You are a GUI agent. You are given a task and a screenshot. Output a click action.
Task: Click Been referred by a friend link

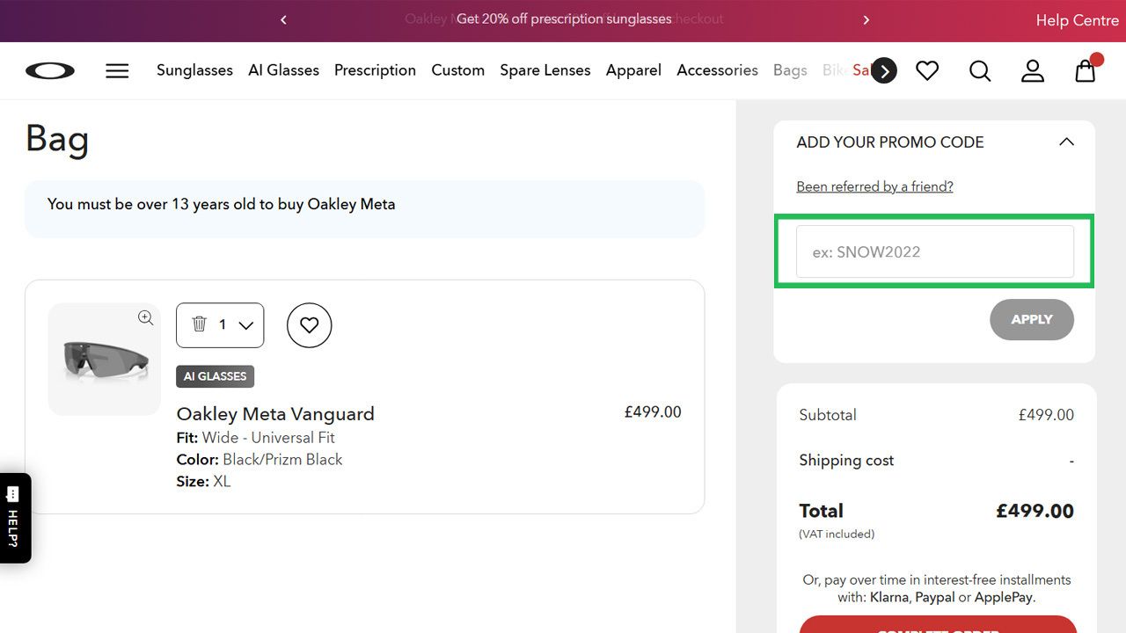tap(874, 186)
